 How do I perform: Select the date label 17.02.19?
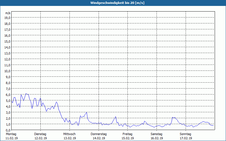186,138
